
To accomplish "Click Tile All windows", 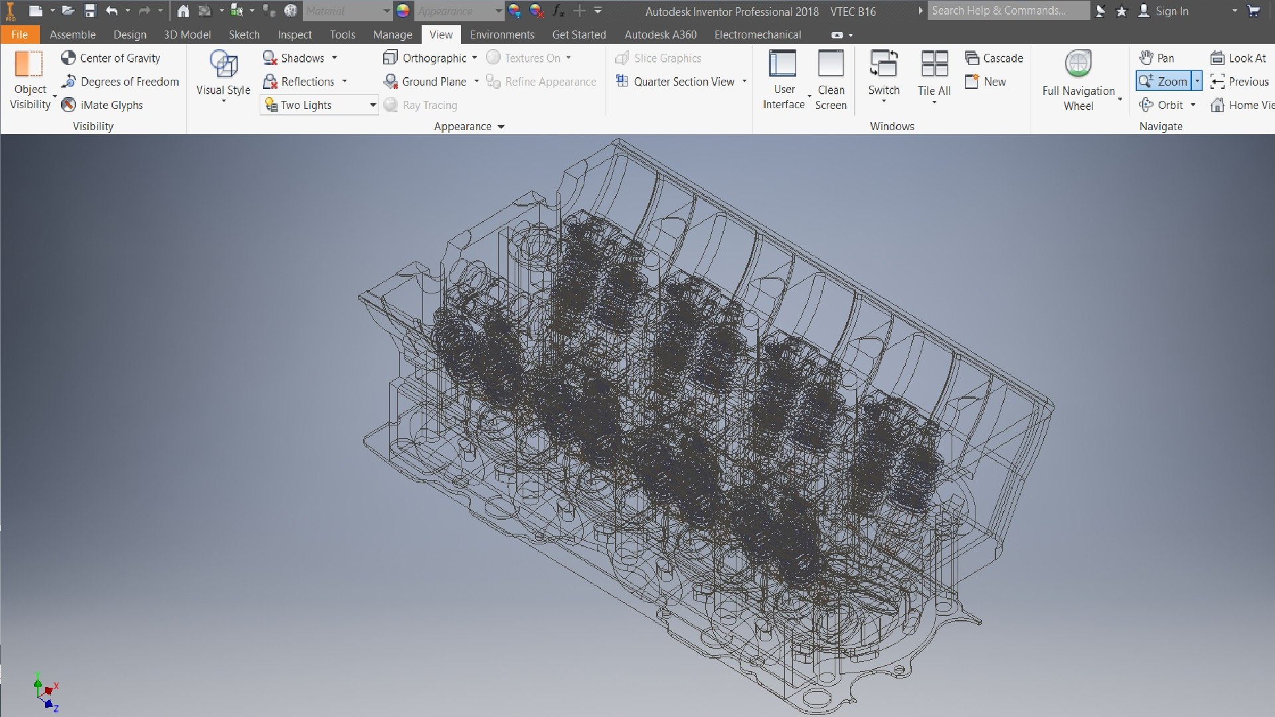I will [934, 76].
